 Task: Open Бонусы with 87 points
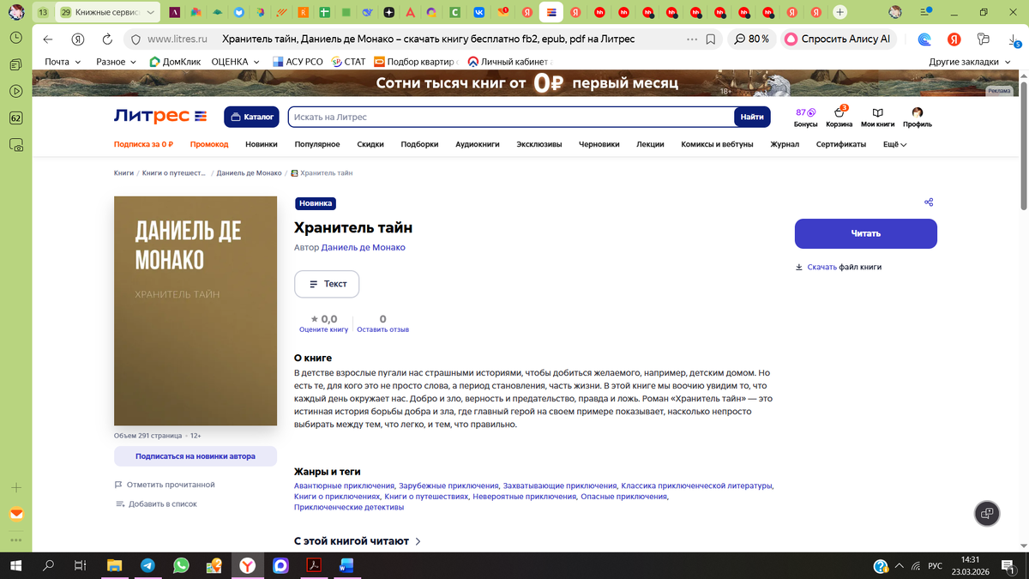click(x=805, y=117)
